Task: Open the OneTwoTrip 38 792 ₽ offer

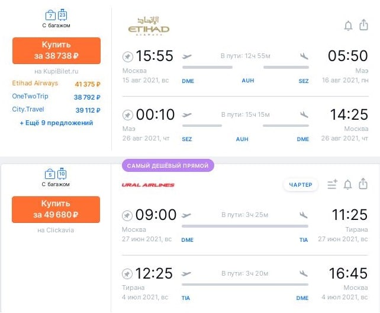Action: tap(56, 96)
